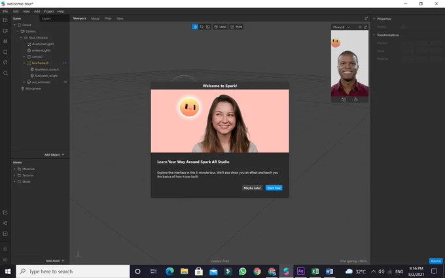
Task: Click the restart loop icon in left toolbar
Action: (x=5, y=62)
